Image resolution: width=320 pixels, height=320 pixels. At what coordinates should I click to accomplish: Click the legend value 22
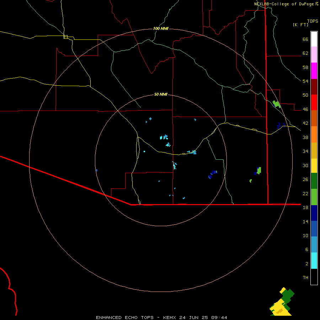click(305, 193)
